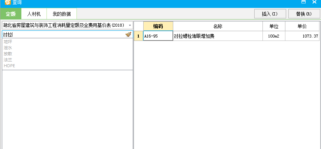Click the 单位 column header
Screen dimensions: 321x149
pos(274,26)
